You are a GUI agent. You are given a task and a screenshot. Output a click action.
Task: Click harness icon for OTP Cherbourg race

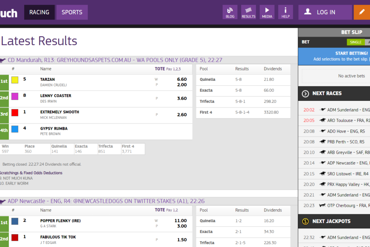[322, 206]
